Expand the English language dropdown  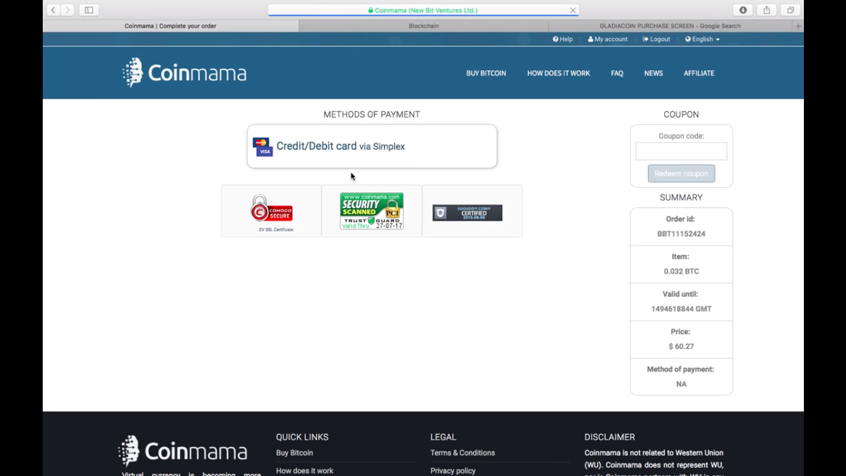(702, 39)
